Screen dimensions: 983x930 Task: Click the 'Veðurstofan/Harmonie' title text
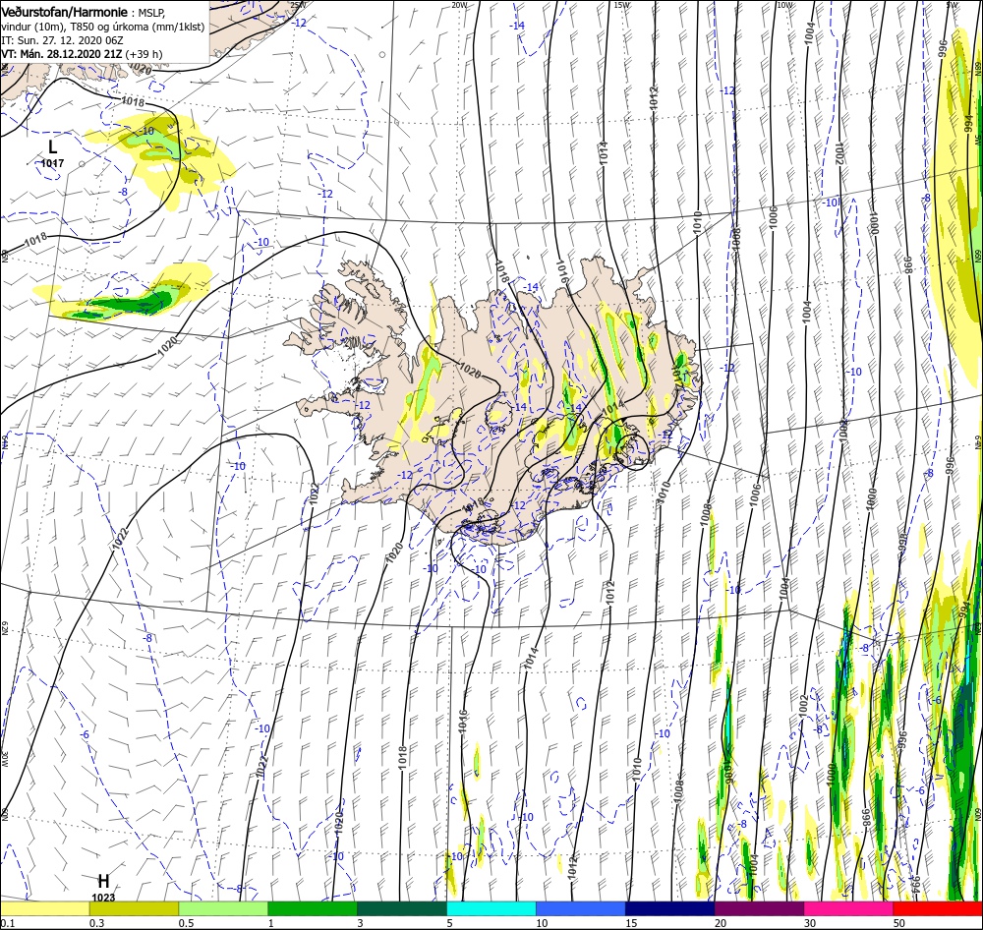65,12
